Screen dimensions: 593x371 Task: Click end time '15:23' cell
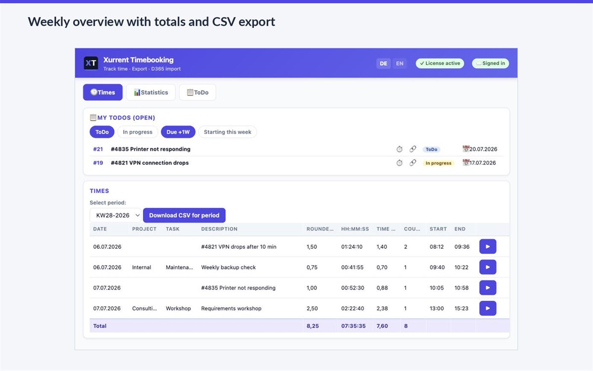[462, 308]
